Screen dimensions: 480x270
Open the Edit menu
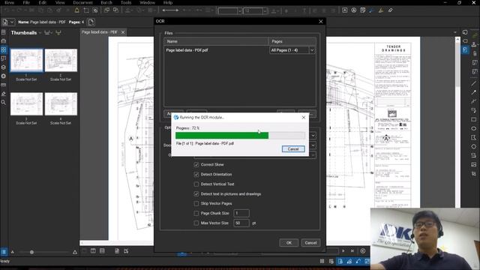43,2
